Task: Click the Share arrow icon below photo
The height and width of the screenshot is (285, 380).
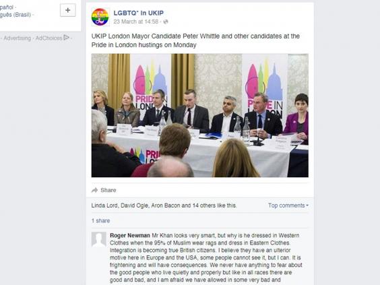Action: coord(94,190)
